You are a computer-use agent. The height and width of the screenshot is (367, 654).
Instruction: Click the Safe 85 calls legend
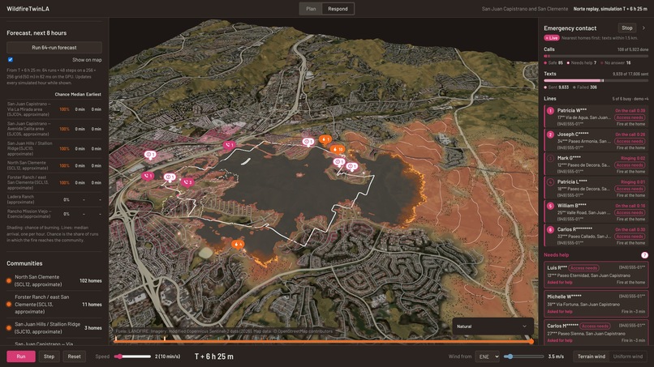click(x=553, y=63)
